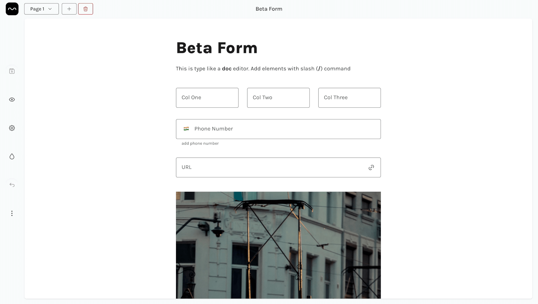The width and height of the screenshot is (538, 304).
Task: Focus the Phone Number field
Action: click(278, 129)
